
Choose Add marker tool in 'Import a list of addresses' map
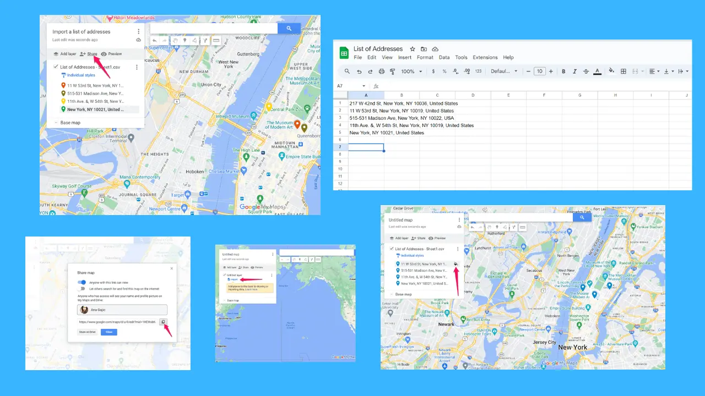coord(185,41)
